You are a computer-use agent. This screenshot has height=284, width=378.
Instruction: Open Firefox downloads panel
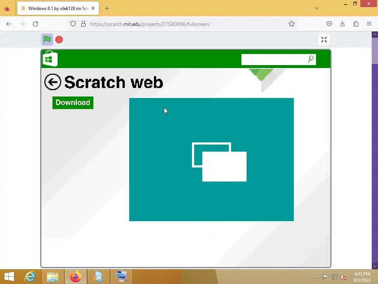pyautogui.click(x=342, y=24)
